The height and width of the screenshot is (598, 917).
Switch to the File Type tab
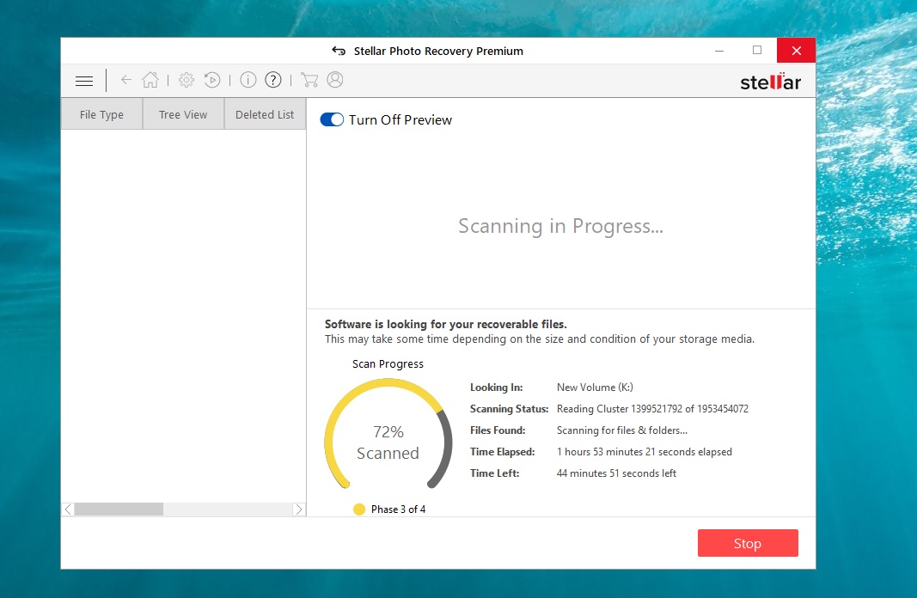[101, 114]
